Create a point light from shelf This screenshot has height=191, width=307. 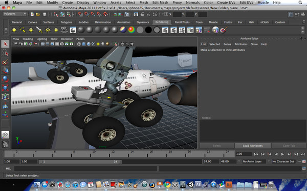click(31, 30)
